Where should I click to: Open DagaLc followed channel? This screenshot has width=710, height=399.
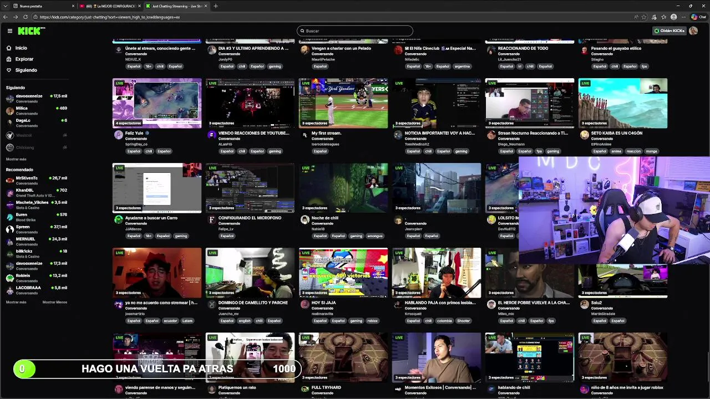pos(36,122)
